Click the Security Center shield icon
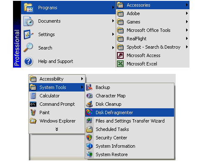 click(x=89, y=138)
